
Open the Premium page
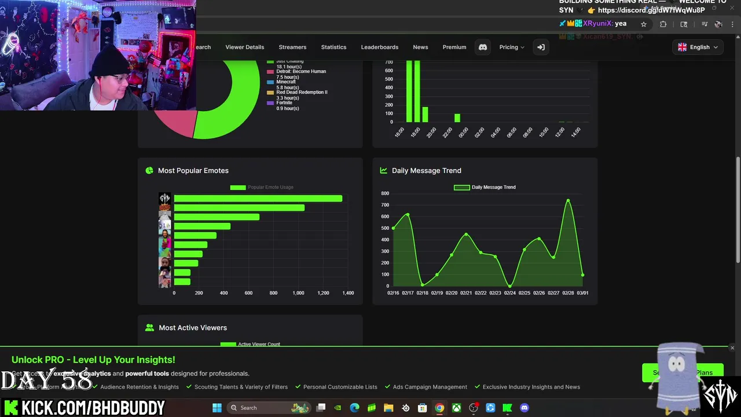[454, 47]
